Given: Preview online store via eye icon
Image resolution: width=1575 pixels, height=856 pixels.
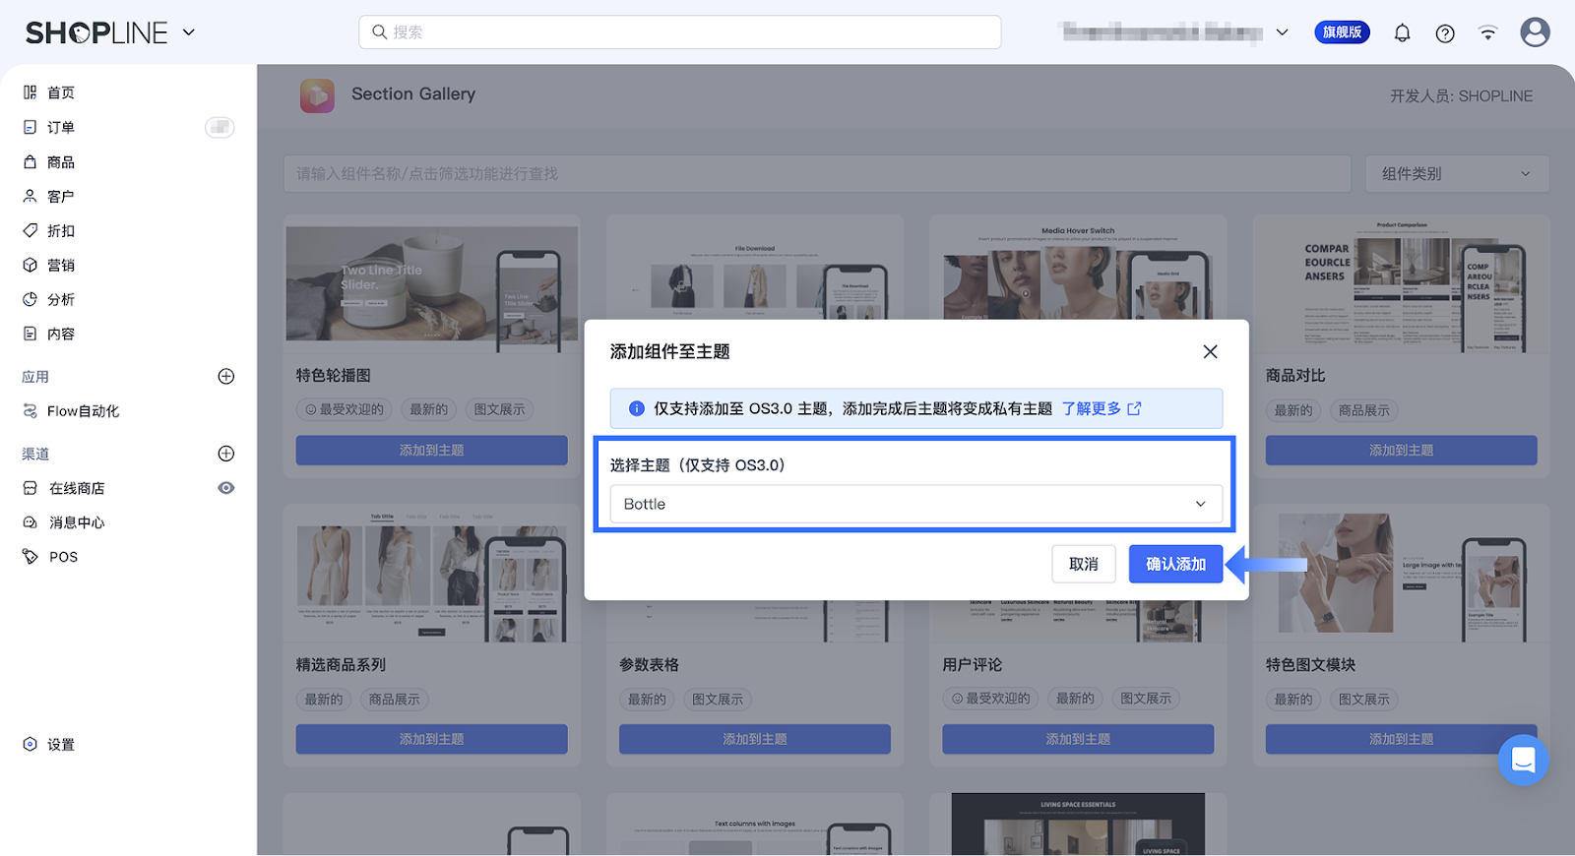Looking at the screenshot, I should coord(226,488).
